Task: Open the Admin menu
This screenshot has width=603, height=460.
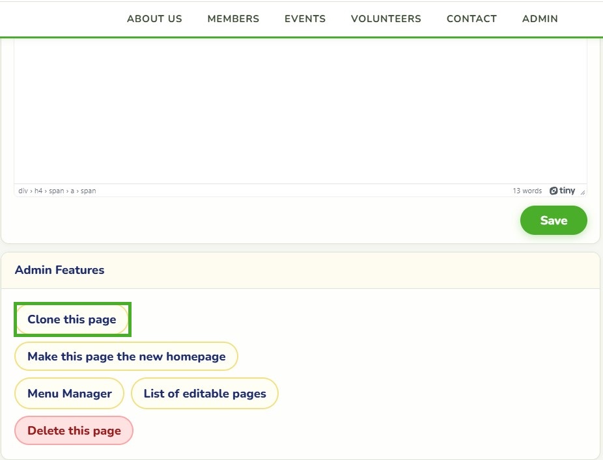Action: pos(540,18)
